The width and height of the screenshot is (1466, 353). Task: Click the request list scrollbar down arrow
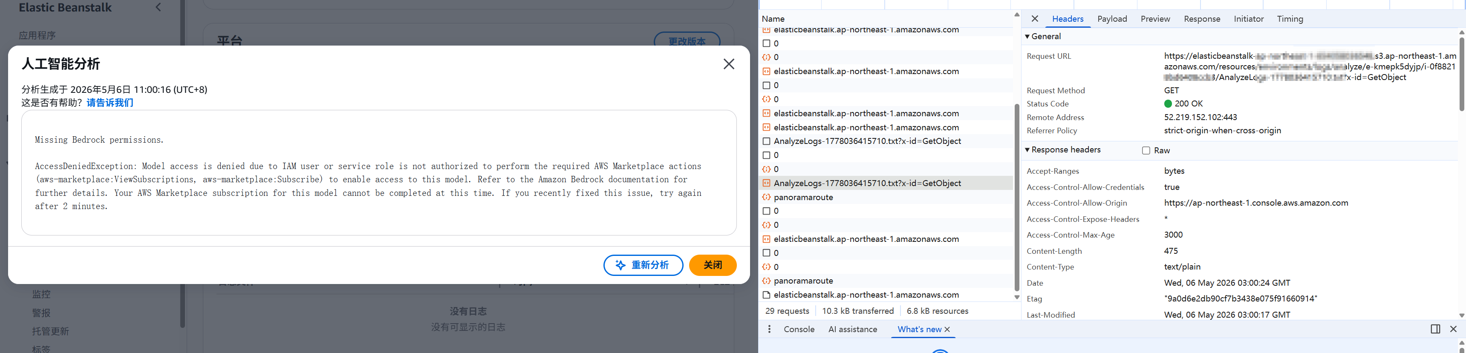click(1017, 297)
